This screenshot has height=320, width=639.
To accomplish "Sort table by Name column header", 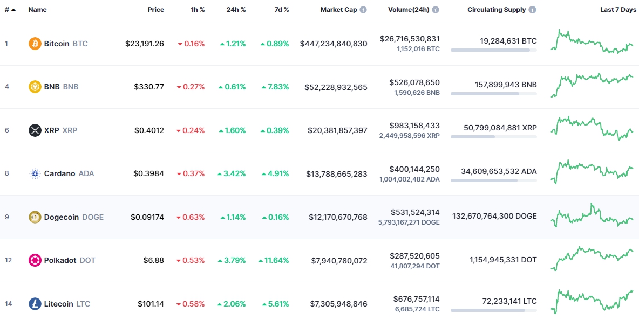I will click(x=37, y=10).
